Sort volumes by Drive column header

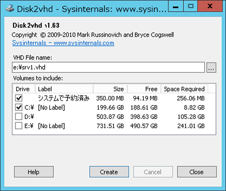tap(24, 89)
